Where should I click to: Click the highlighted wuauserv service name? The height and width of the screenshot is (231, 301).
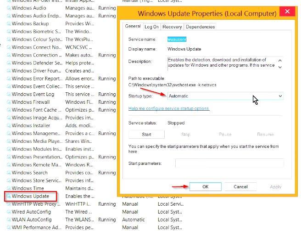(177, 39)
